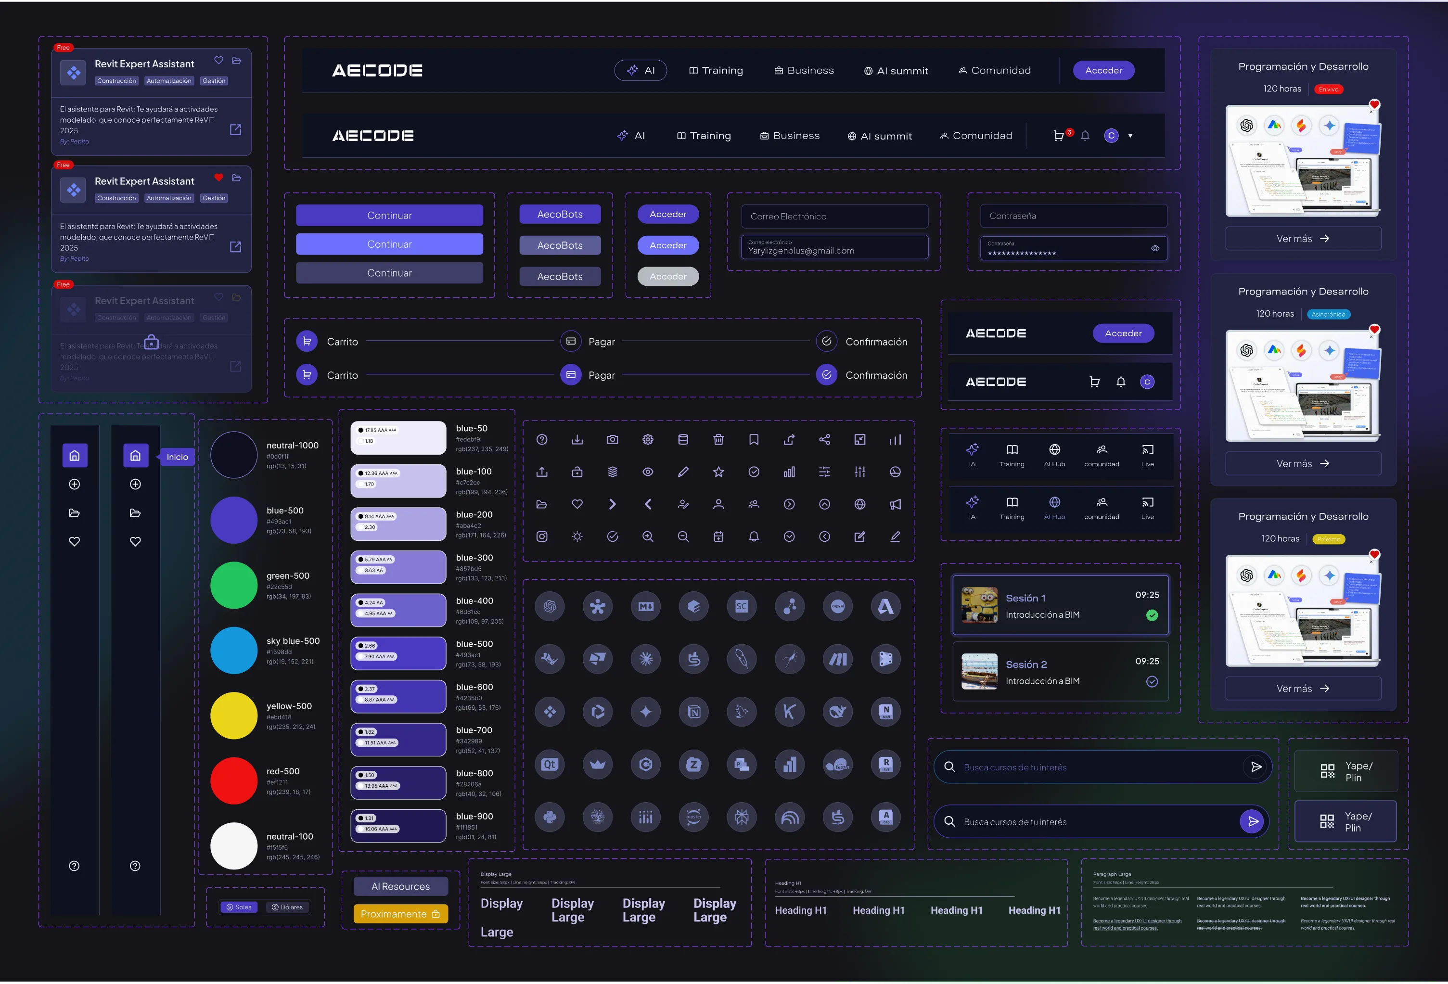This screenshot has width=1448, height=984.
Task: Click the left chevron arrow icon
Action: (x=648, y=504)
